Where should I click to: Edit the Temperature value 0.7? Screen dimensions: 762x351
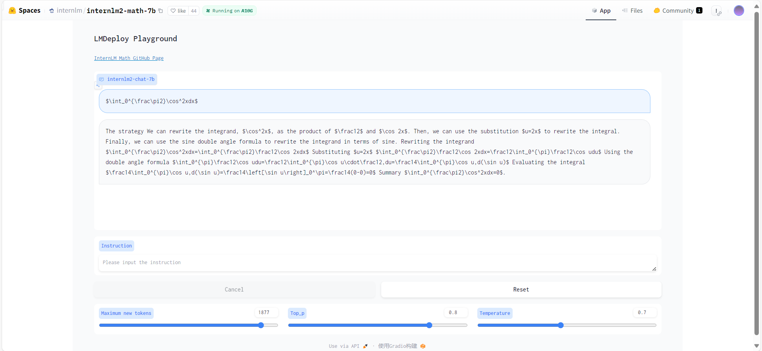point(644,313)
